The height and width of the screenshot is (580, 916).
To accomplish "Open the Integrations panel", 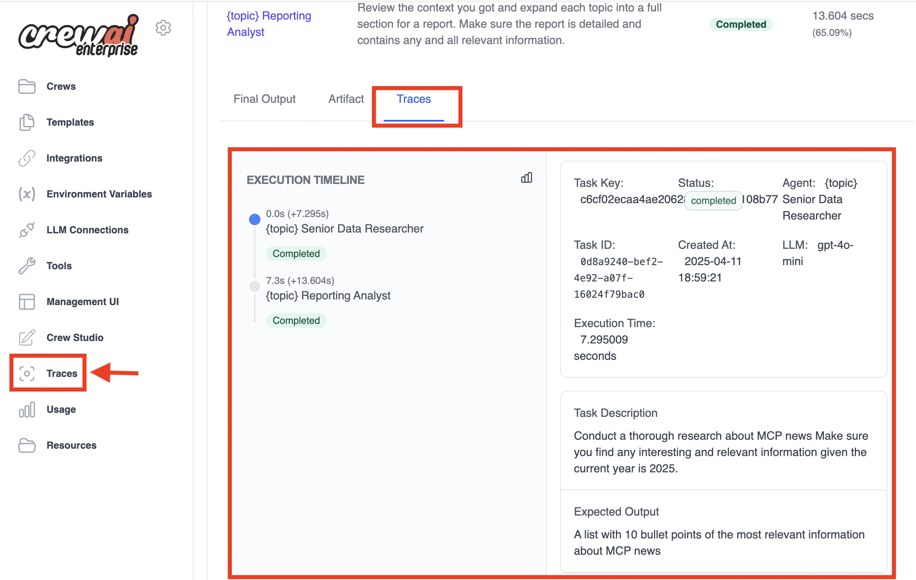I will [74, 158].
